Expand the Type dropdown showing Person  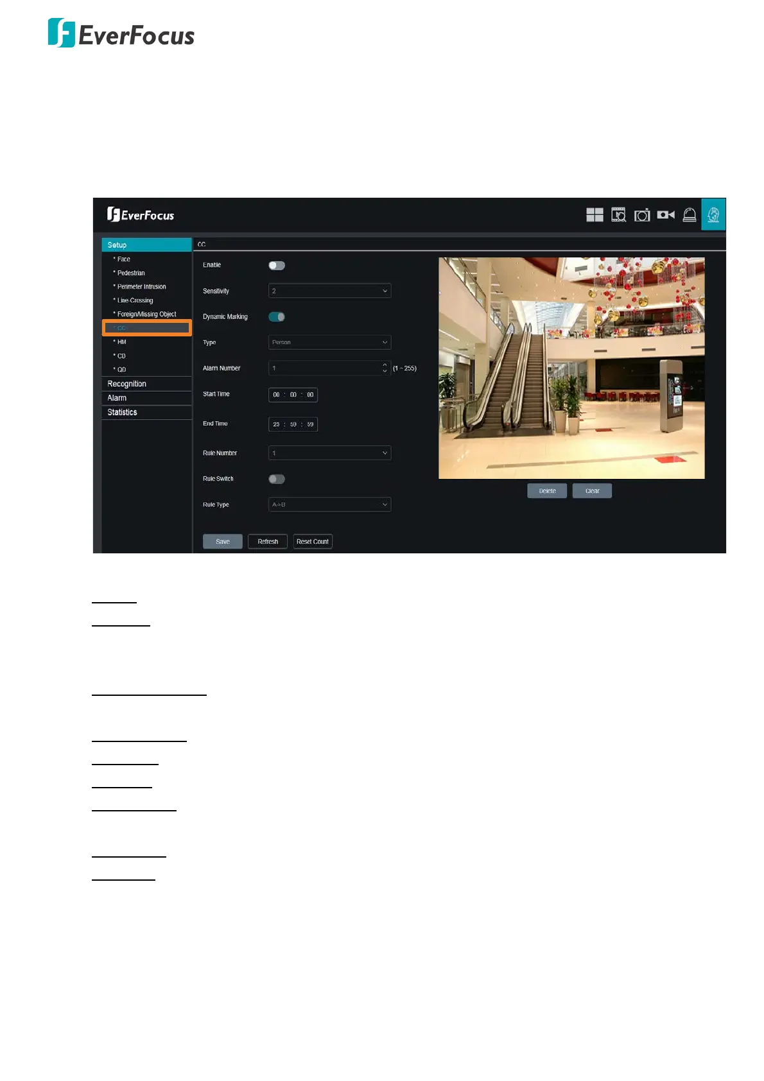(329, 343)
